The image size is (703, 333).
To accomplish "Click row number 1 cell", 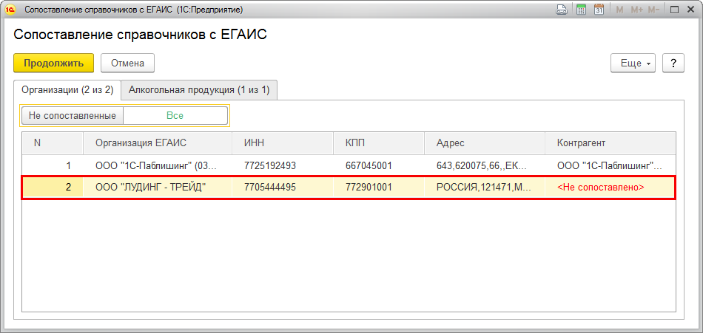I will pyautogui.click(x=53, y=165).
